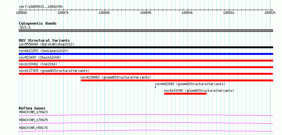The image size is (282, 135).
Task: Click the small blue nsv4482899 marker
Action: 156,87
